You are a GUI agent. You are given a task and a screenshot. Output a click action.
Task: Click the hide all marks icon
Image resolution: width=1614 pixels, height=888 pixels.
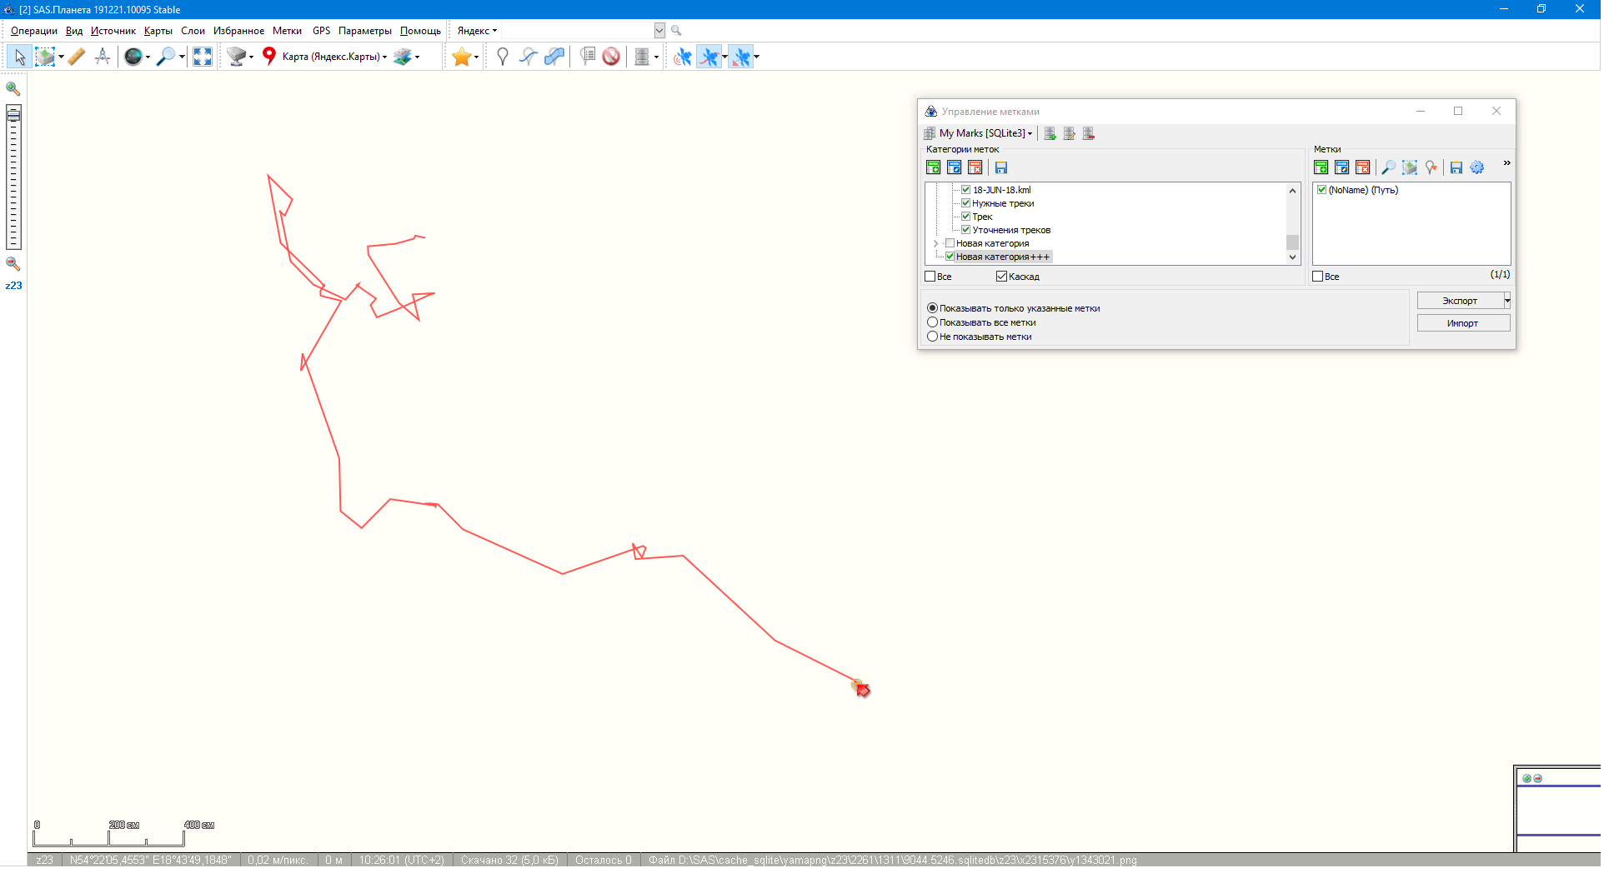point(611,57)
